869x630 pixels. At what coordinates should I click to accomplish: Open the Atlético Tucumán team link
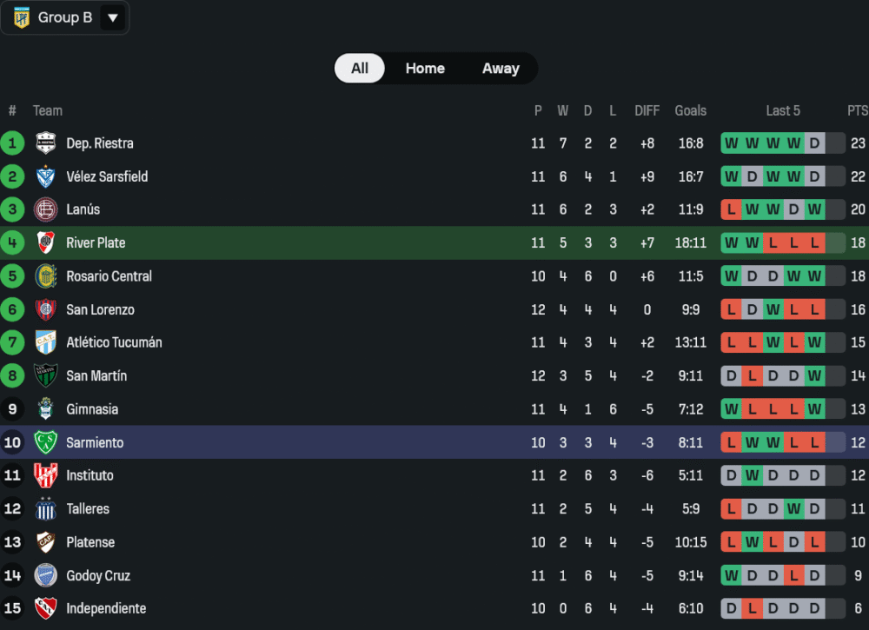(x=114, y=342)
